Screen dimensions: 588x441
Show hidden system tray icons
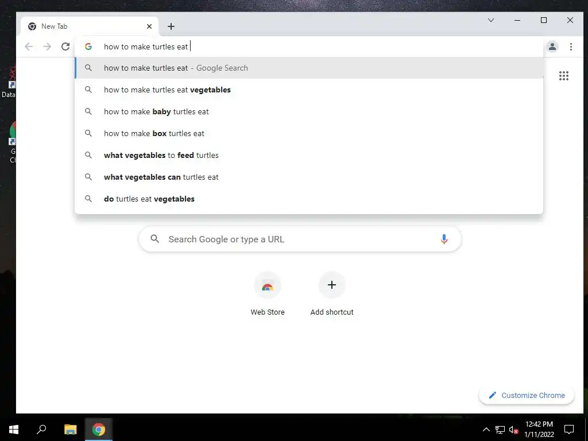(486, 430)
